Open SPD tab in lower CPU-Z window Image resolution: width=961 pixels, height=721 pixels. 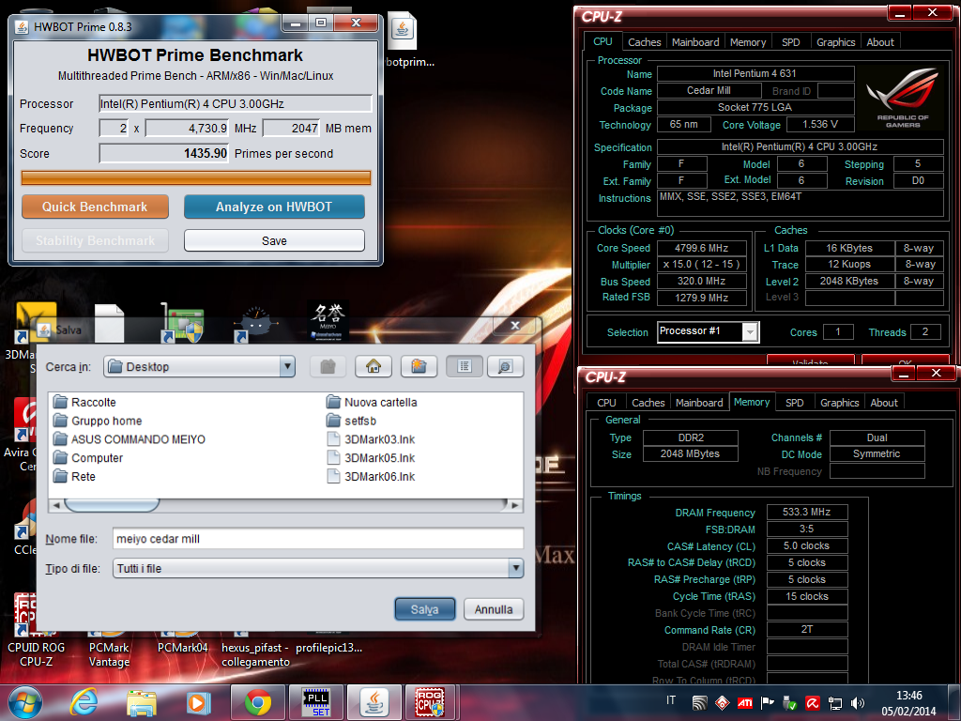click(794, 403)
